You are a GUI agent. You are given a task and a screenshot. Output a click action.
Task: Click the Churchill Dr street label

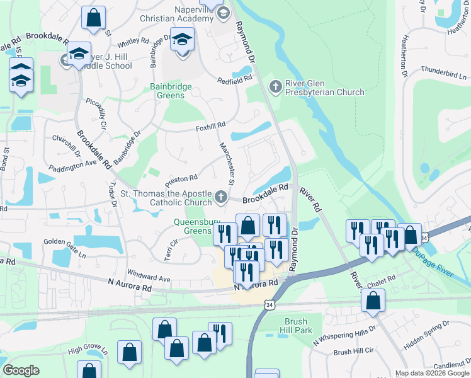66,146
